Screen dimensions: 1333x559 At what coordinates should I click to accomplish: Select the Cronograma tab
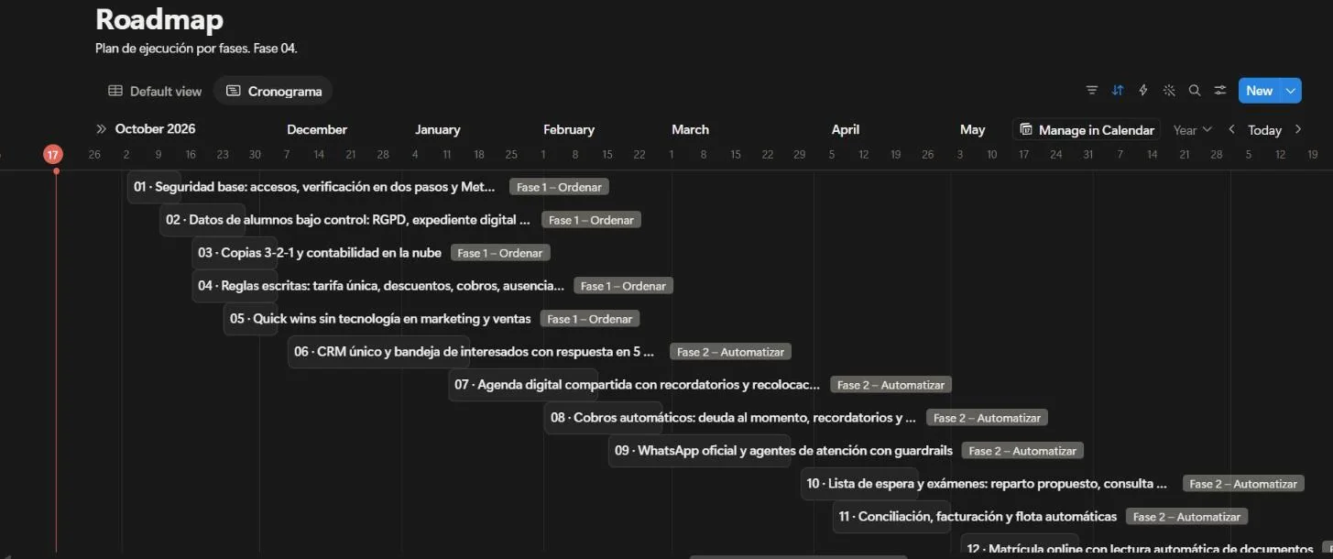(x=274, y=91)
